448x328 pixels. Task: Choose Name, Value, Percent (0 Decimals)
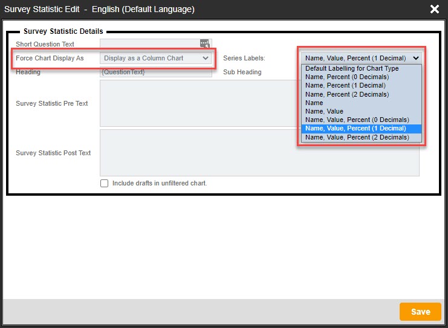pos(357,120)
